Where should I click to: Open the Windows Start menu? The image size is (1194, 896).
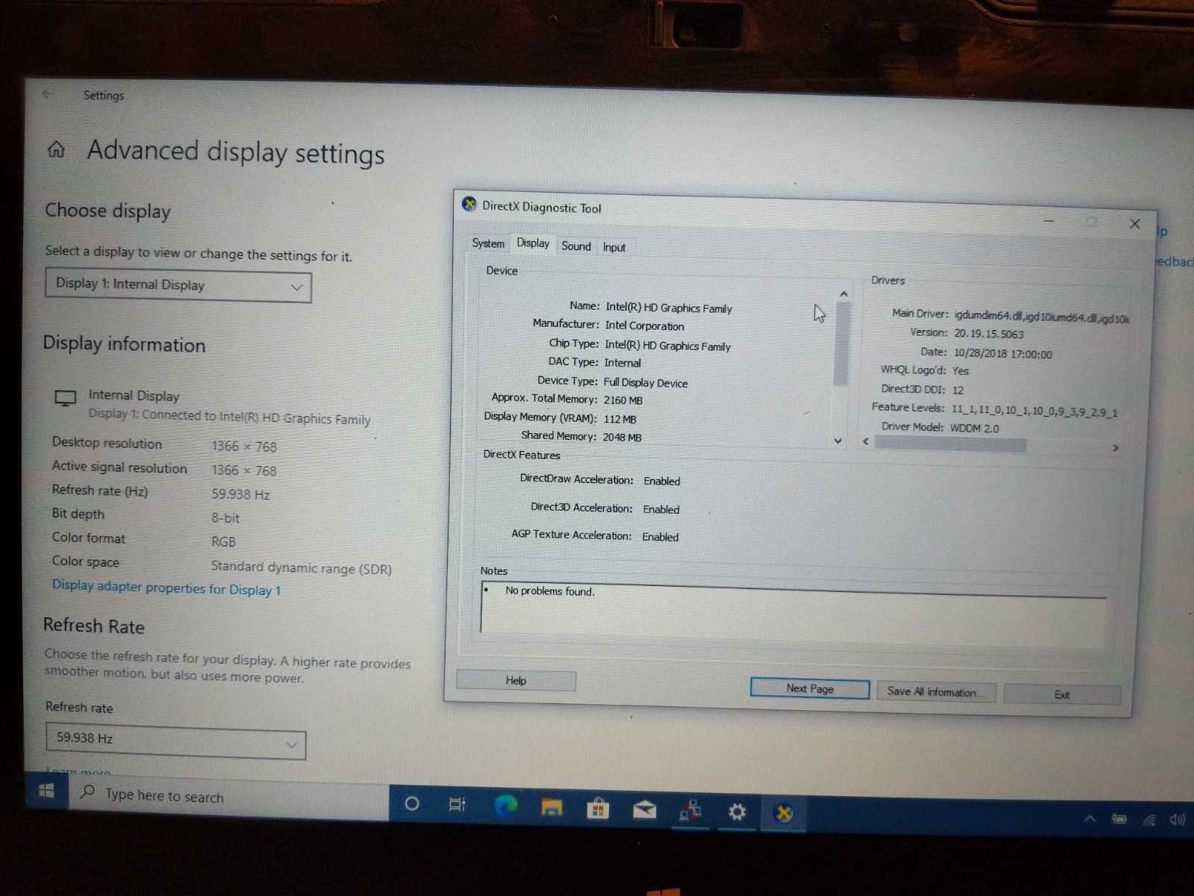[x=46, y=790]
